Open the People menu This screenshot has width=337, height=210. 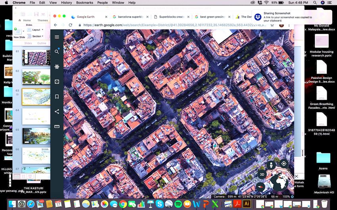tap(102, 3)
